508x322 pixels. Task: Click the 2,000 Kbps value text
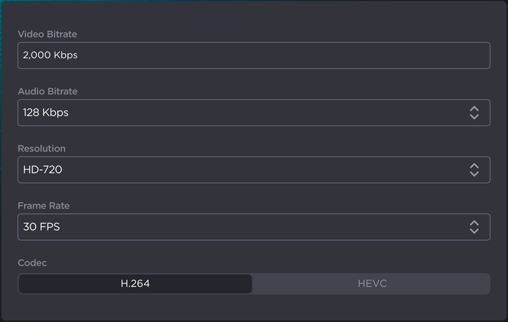tap(50, 55)
